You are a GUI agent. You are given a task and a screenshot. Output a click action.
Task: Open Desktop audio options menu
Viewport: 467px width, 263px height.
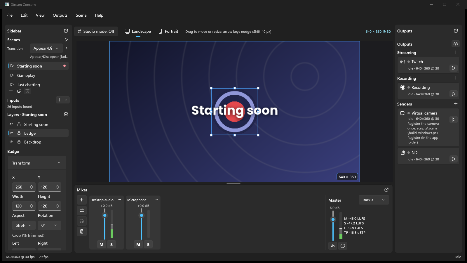click(x=119, y=200)
